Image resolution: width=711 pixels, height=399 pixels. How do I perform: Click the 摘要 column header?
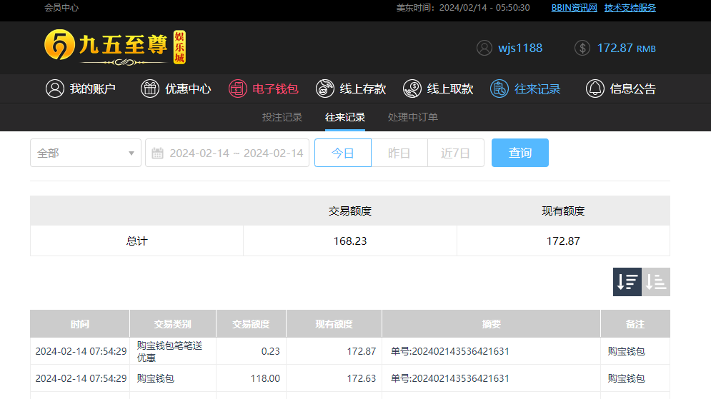point(492,324)
